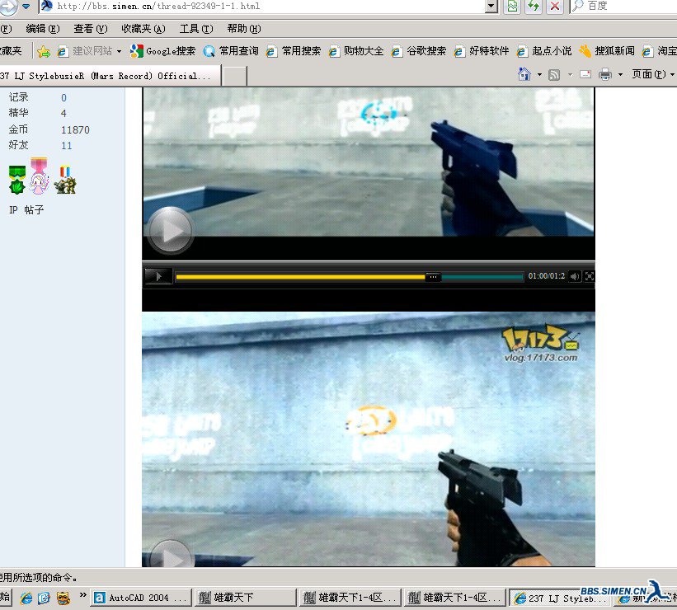Open the 好特软件 bookmark
The image size is (677, 610).
482,51
